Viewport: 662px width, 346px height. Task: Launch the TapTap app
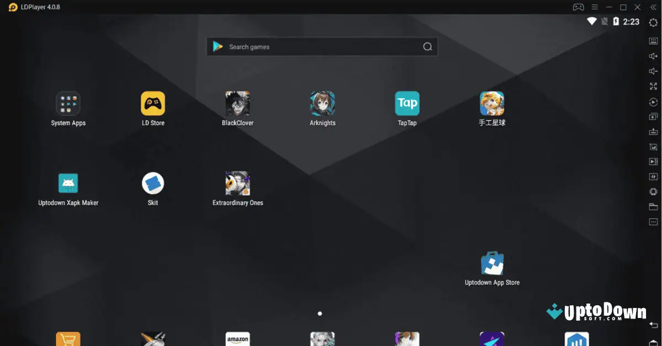(x=407, y=105)
